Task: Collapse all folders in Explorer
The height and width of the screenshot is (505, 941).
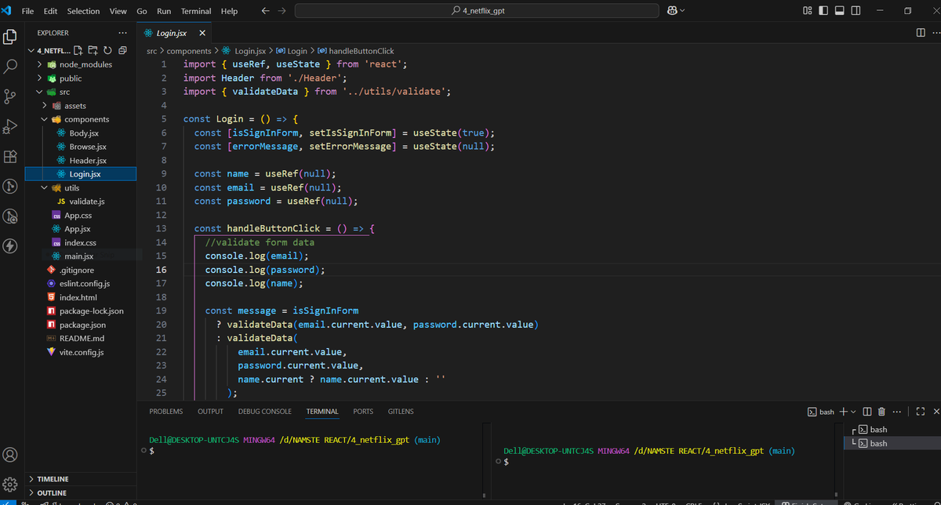Action: click(x=122, y=50)
